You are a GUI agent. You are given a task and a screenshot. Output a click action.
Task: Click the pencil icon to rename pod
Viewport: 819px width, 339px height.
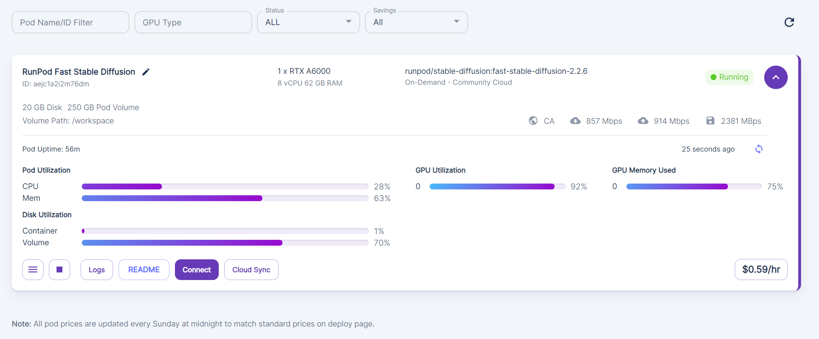coord(146,72)
